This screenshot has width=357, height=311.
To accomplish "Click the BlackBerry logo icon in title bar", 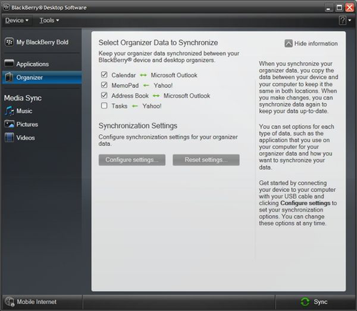I will tap(6, 7).
